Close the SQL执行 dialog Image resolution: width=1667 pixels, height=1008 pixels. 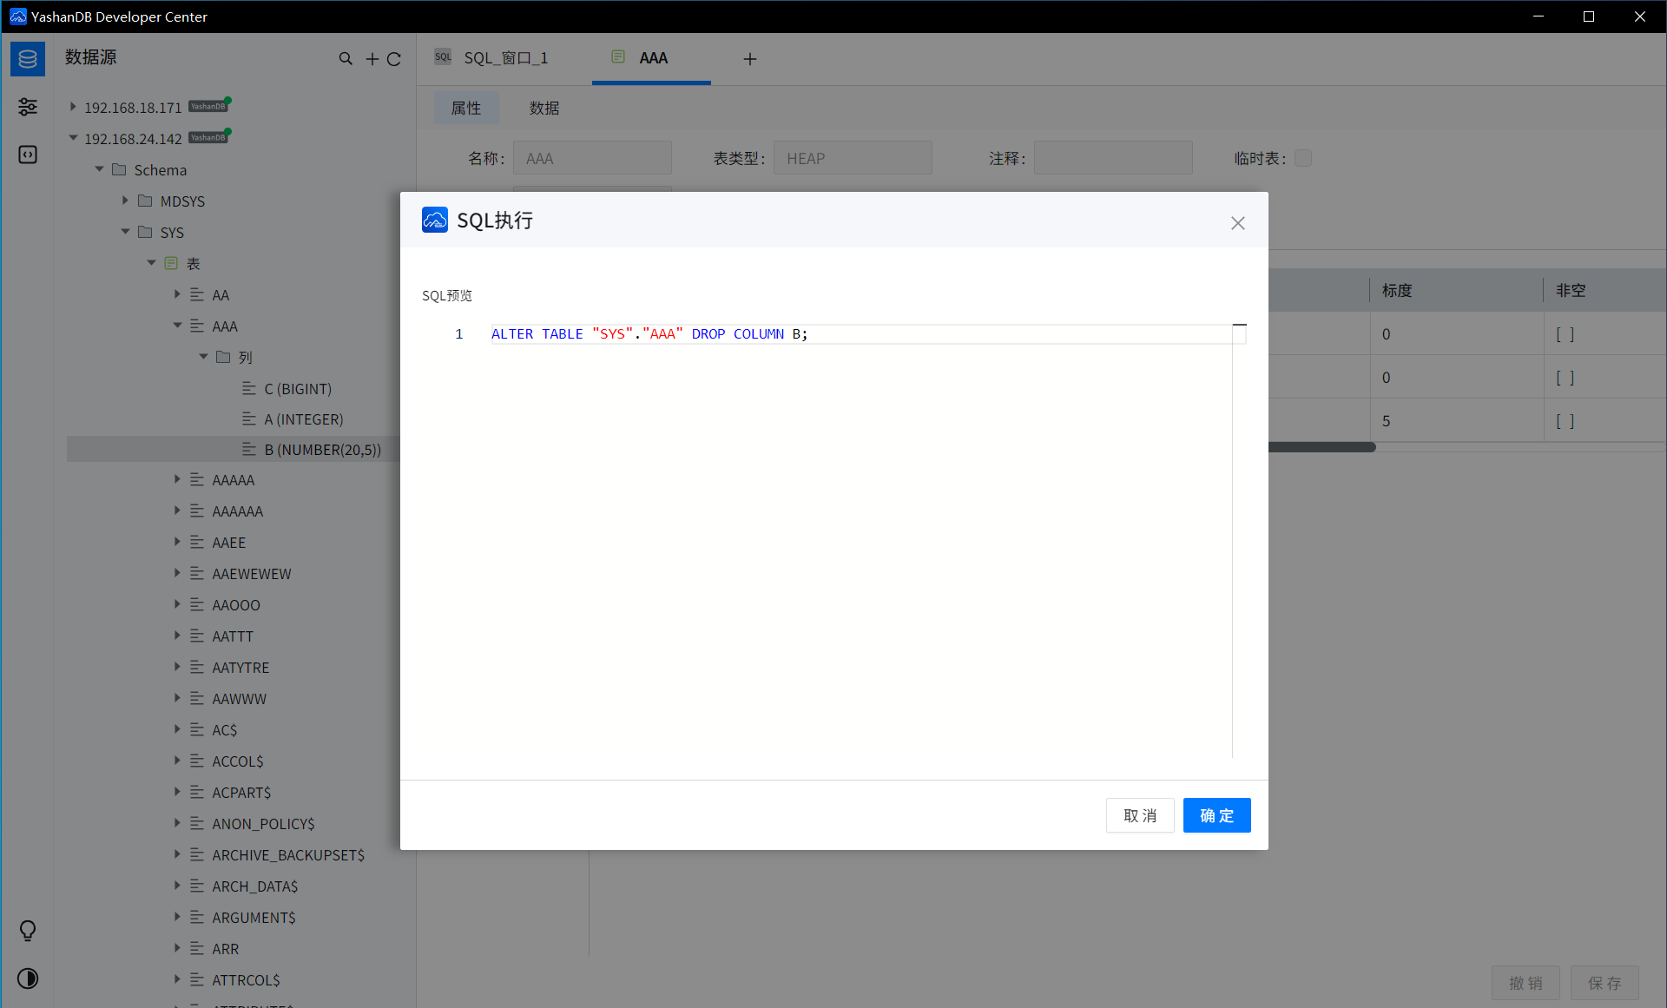coord(1238,223)
